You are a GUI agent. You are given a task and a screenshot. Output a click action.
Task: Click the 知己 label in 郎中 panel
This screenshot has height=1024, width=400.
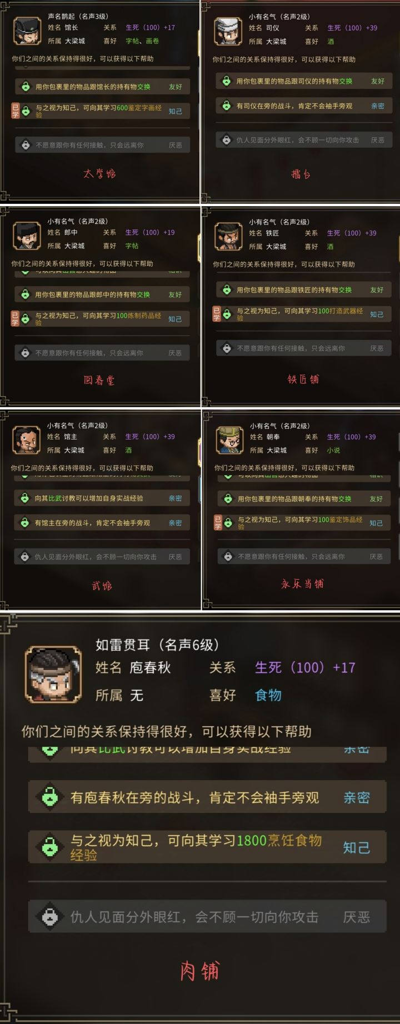[175, 319]
